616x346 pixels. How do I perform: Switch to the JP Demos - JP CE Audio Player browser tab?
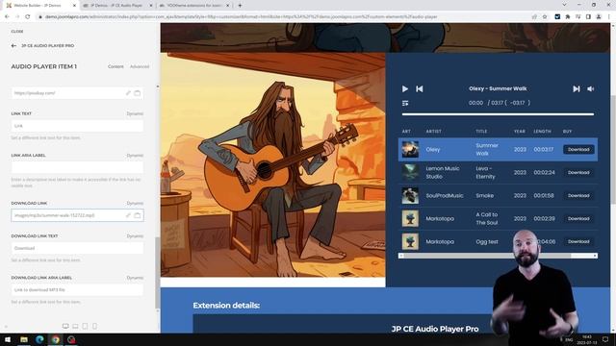click(x=117, y=6)
